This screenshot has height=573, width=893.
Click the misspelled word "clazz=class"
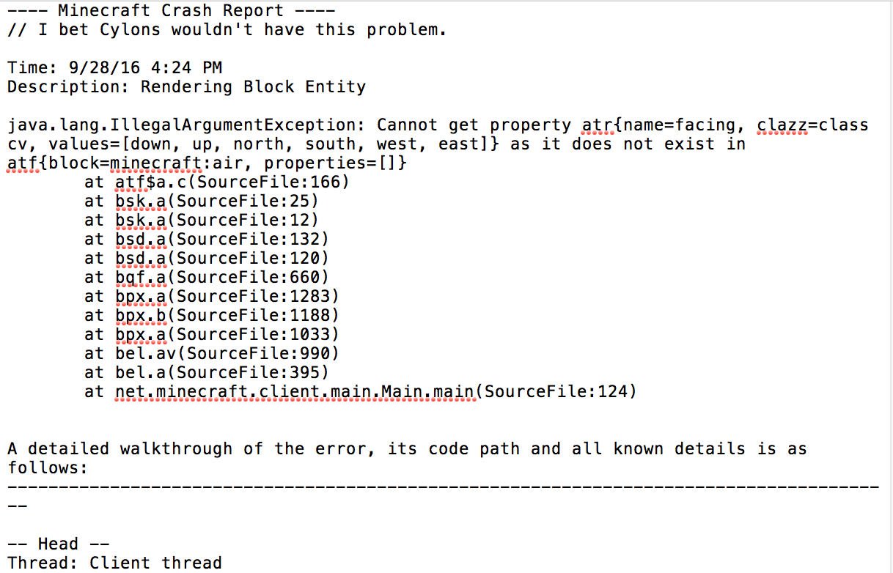point(812,125)
